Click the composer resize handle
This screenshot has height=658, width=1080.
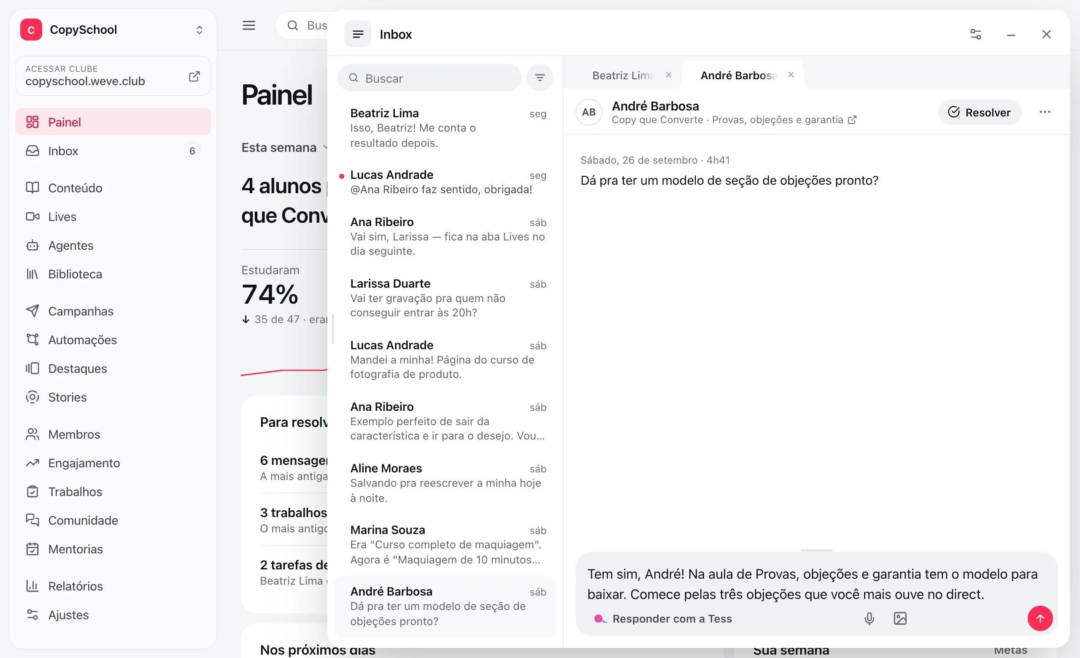tap(816, 550)
